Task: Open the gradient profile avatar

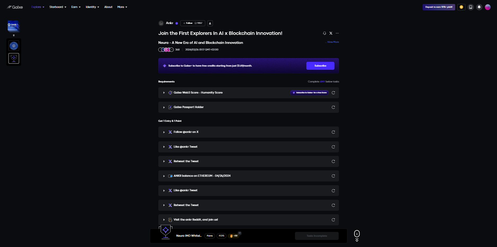Action: pyautogui.click(x=488, y=7)
